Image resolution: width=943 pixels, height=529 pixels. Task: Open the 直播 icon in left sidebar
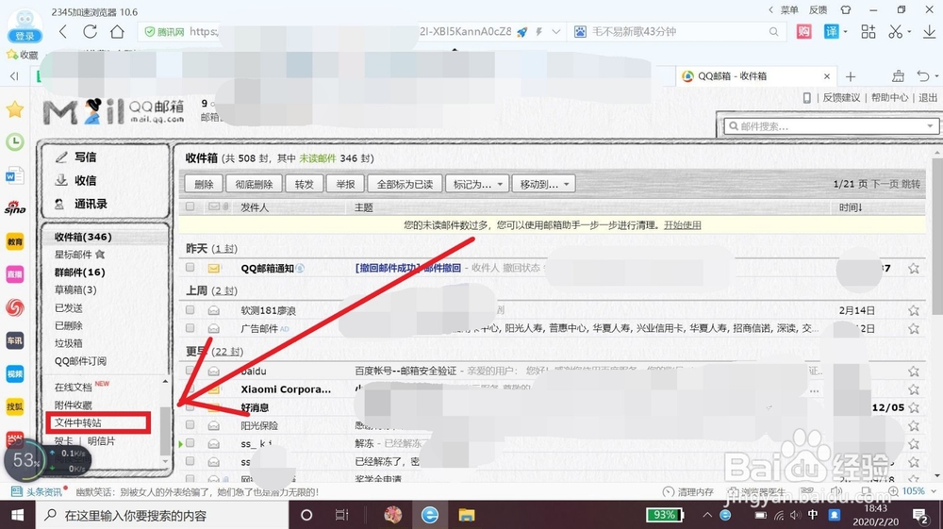pos(14,274)
